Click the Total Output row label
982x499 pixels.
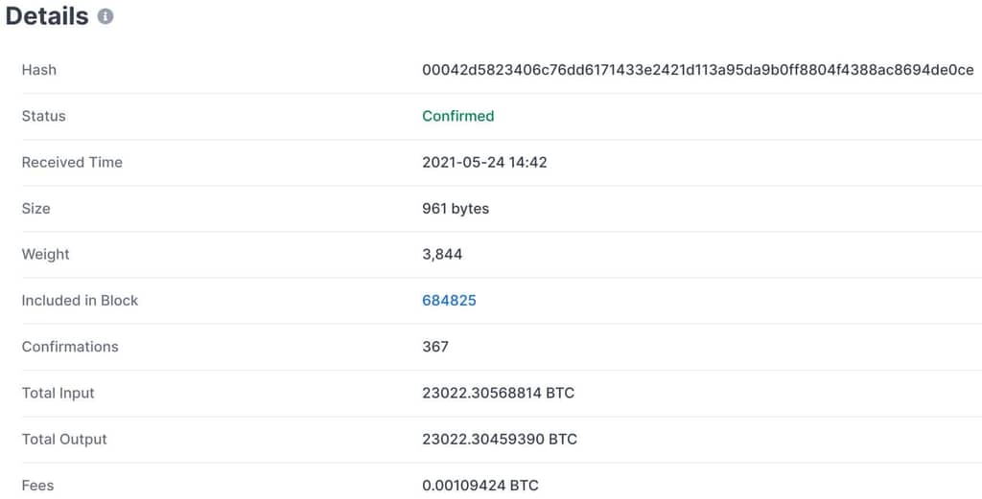(64, 440)
